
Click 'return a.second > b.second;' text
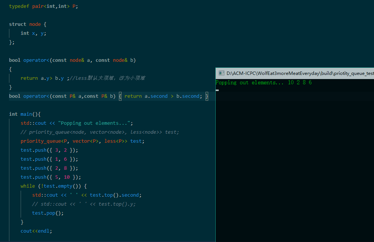[x=163, y=96]
